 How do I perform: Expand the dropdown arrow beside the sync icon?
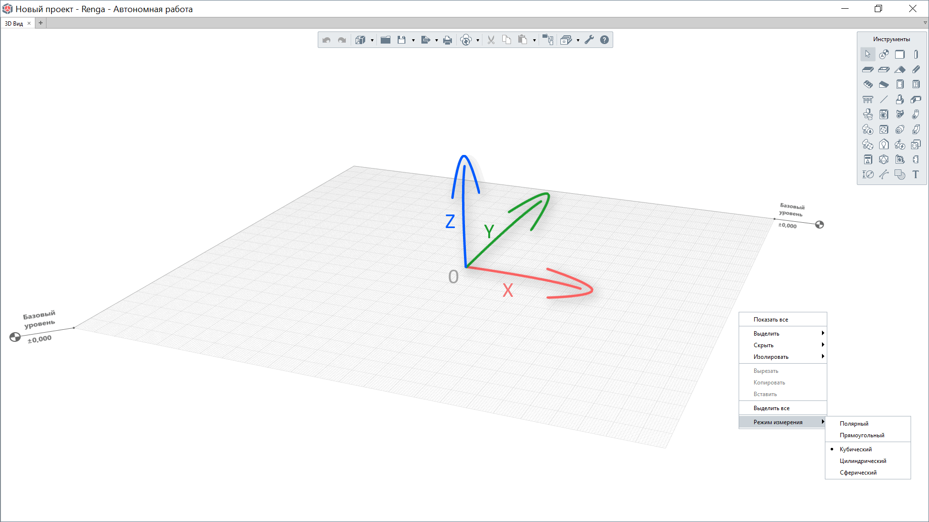478,41
